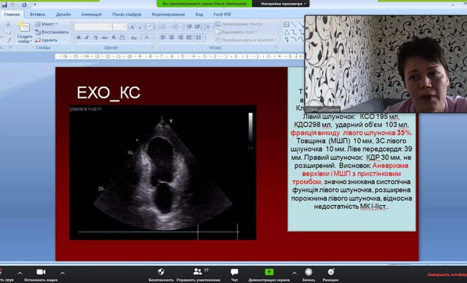Image resolution: width=467 pixels, height=283 pixels.
Task: Click End Meeting (Завершить конференцию) red text
Action: pyautogui.click(x=446, y=275)
